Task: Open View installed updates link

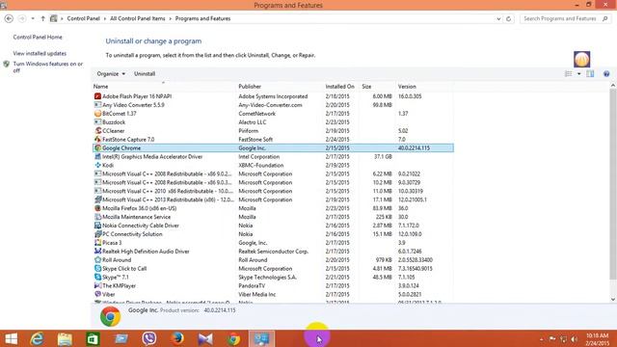Action: tap(40, 53)
